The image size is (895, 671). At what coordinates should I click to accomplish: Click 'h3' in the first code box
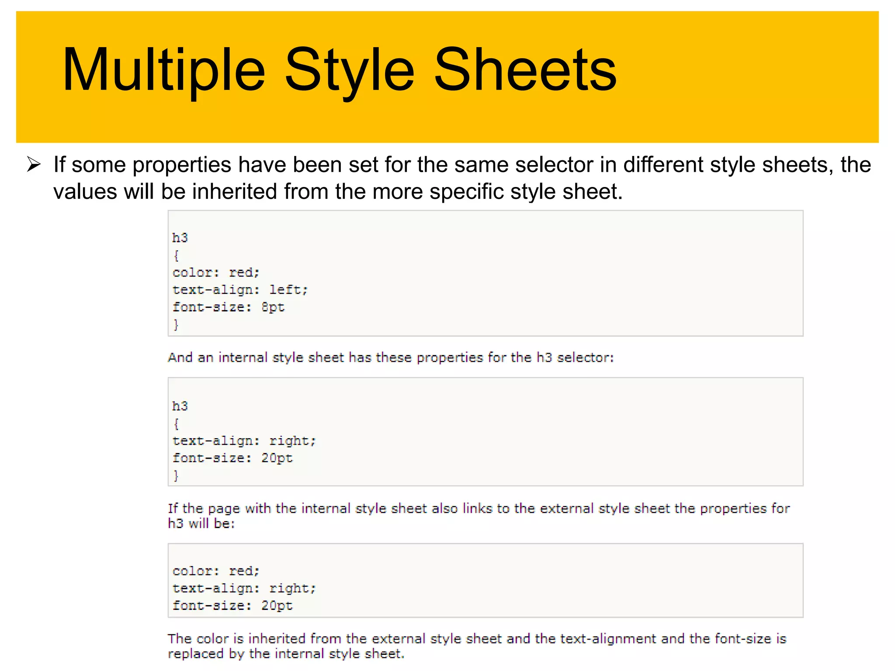click(x=180, y=238)
